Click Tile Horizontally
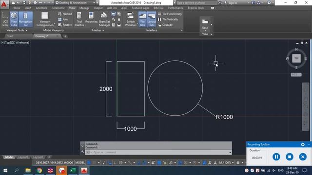The image size is (312, 175). click(170, 14)
